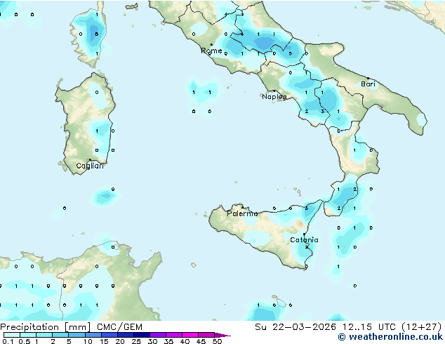Click the Palermo city label
445x344 pixels.
pyautogui.click(x=242, y=213)
